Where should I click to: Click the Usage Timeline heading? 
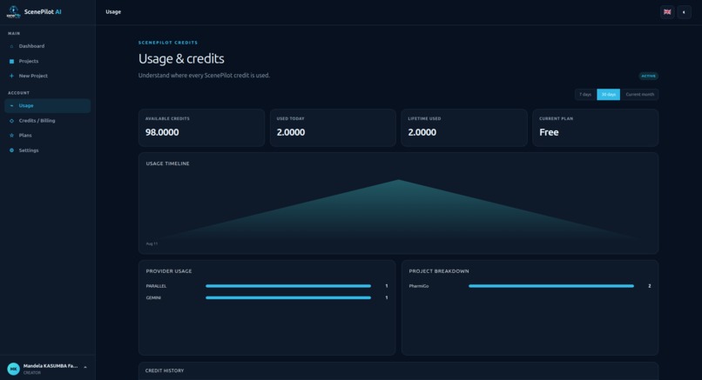[x=167, y=163]
